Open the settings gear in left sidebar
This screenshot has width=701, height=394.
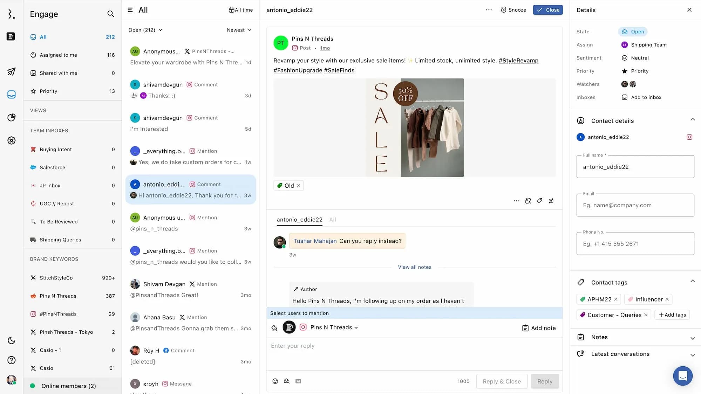(11, 140)
